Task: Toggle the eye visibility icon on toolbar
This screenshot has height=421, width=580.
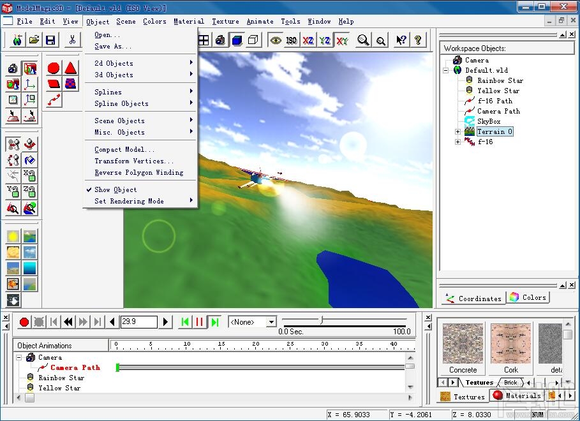Action: pyautogui.click(x=275, y=40)
